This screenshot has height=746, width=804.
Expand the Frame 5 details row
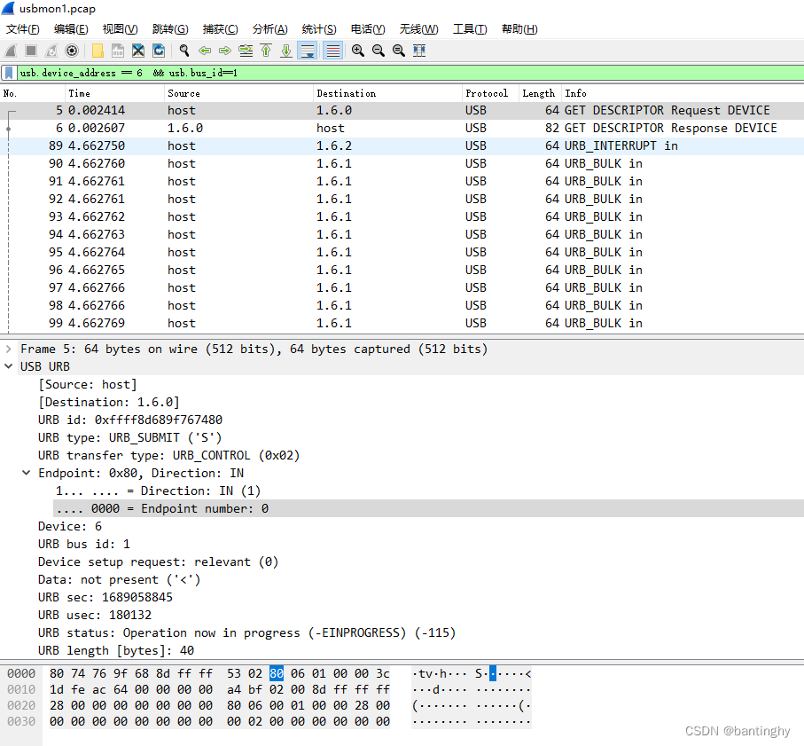[8, 349]
